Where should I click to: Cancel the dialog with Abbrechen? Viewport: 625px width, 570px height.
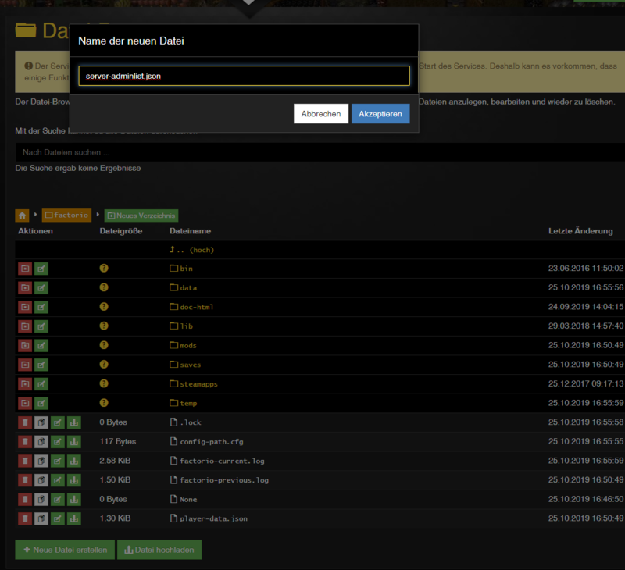[x=320, y=114]
